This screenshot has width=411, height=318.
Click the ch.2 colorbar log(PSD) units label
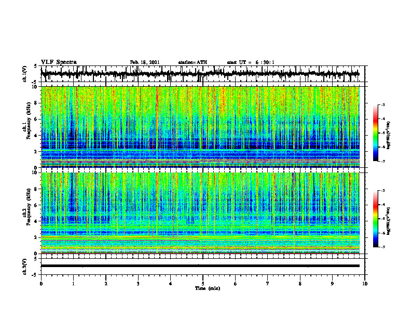(389, 221)
